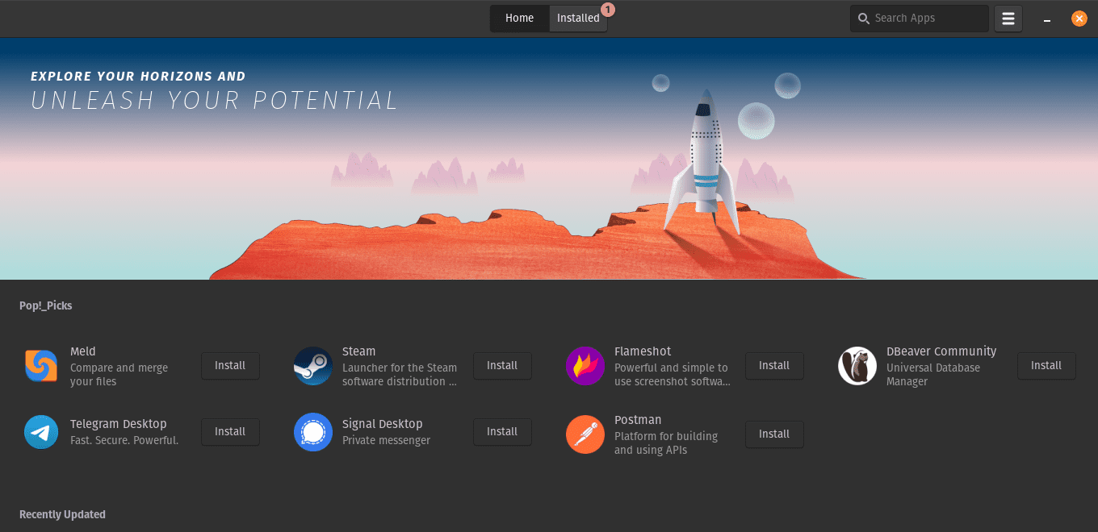Install Flameshot
This screenshot has width=1098, height=532.
point(774,365)
